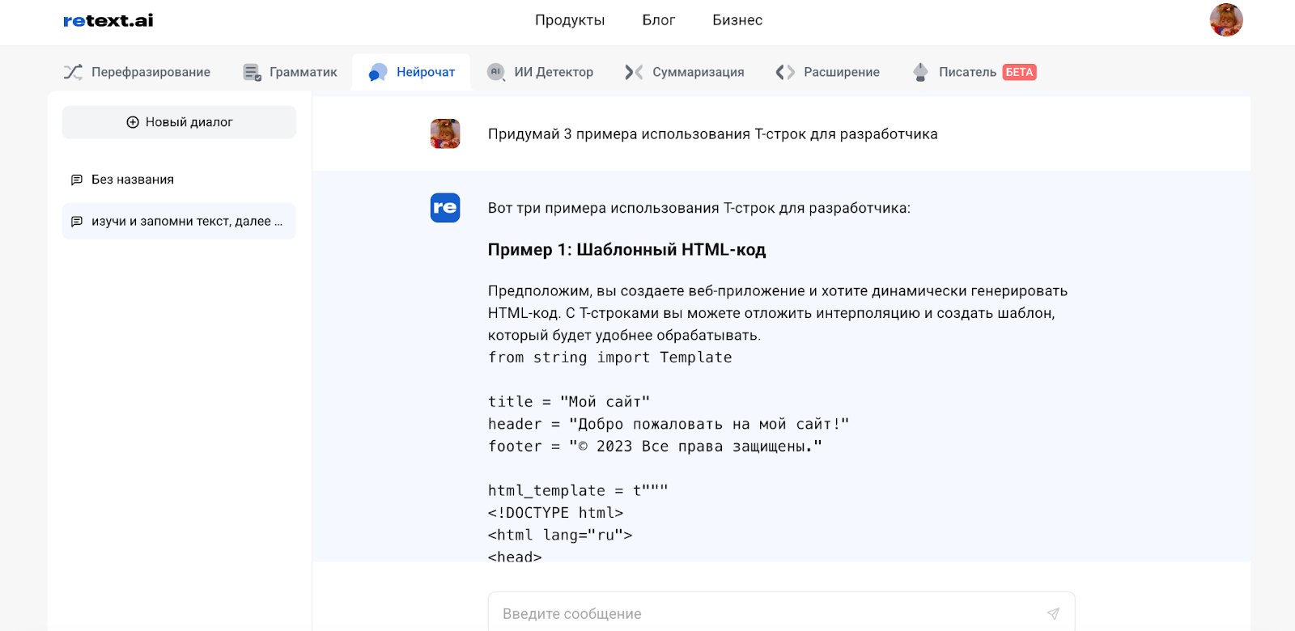Click the user prompt 'Придумай 3 примера' text
The image size is (1295, 631).
pyautogui.click(x=712, y=134)
